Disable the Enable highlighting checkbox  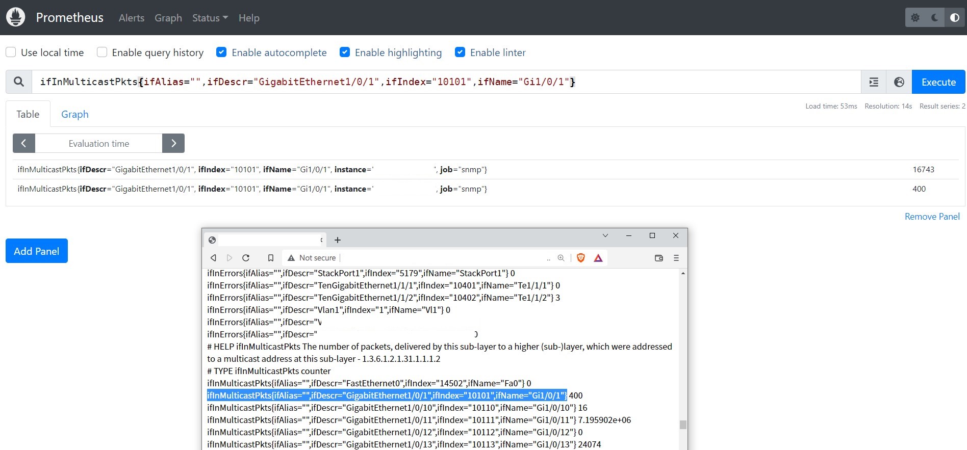[x=345, y=52]
